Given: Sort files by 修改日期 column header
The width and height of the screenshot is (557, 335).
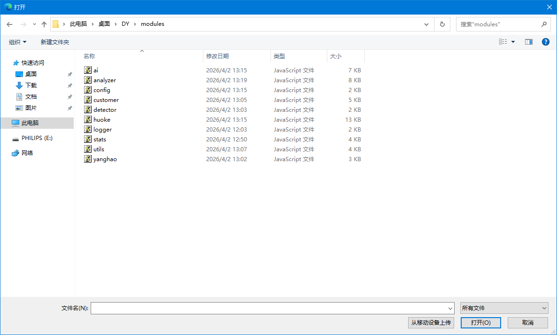Looking at the screenshot, I should coord(217,56).
